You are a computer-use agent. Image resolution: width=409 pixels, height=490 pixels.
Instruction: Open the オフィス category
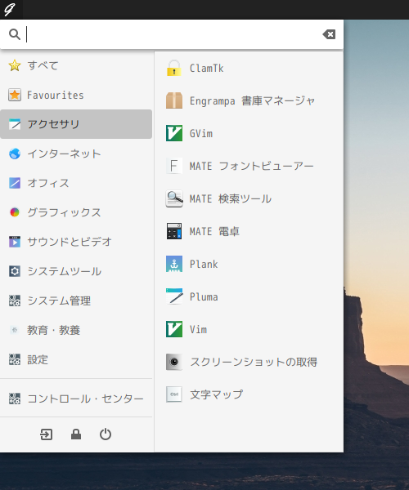coord(76,183)
